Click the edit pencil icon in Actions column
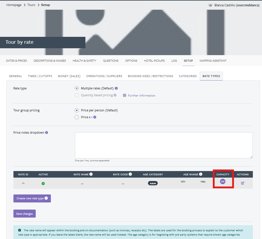The height and width of the screenshot is (239, 262). [x=243, y=183]
